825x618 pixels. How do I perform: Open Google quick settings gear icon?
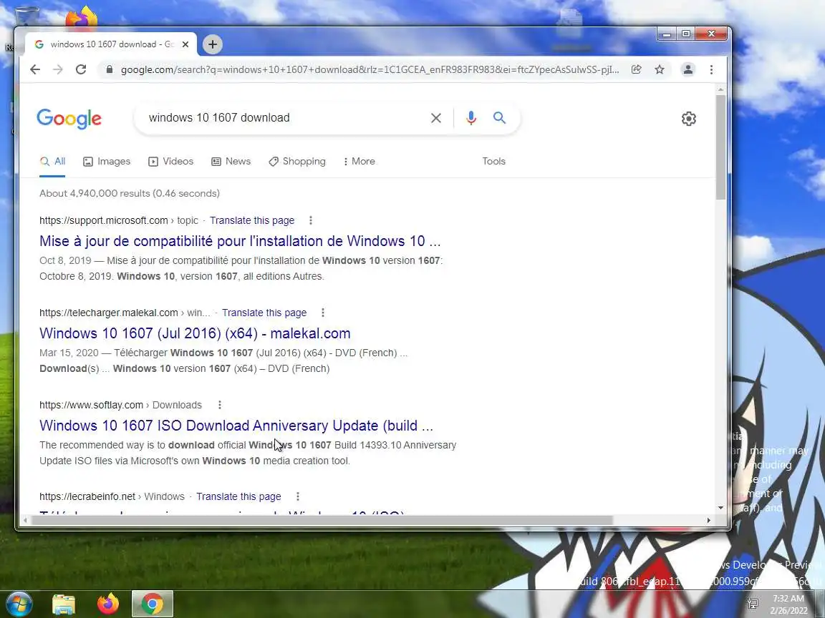click(x=689, y=119)
